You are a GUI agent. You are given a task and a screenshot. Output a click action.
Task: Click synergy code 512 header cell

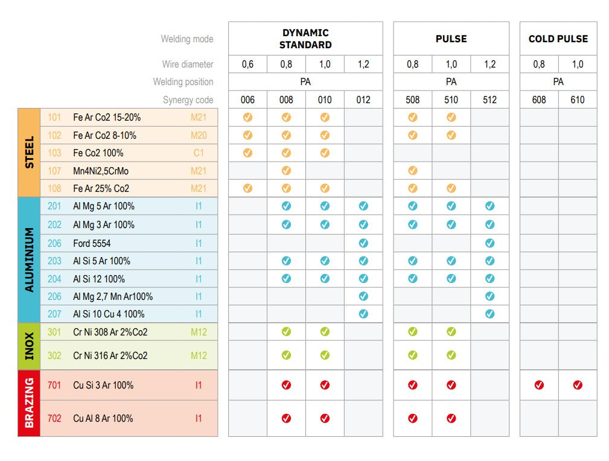coord(489,100)
